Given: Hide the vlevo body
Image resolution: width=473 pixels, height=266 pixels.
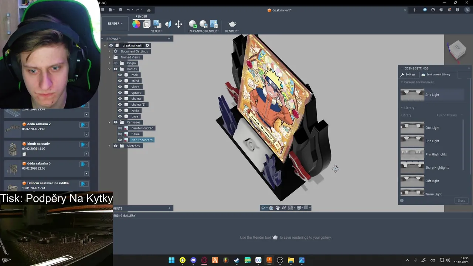Looking at the screenshot, I should point(120,87).
